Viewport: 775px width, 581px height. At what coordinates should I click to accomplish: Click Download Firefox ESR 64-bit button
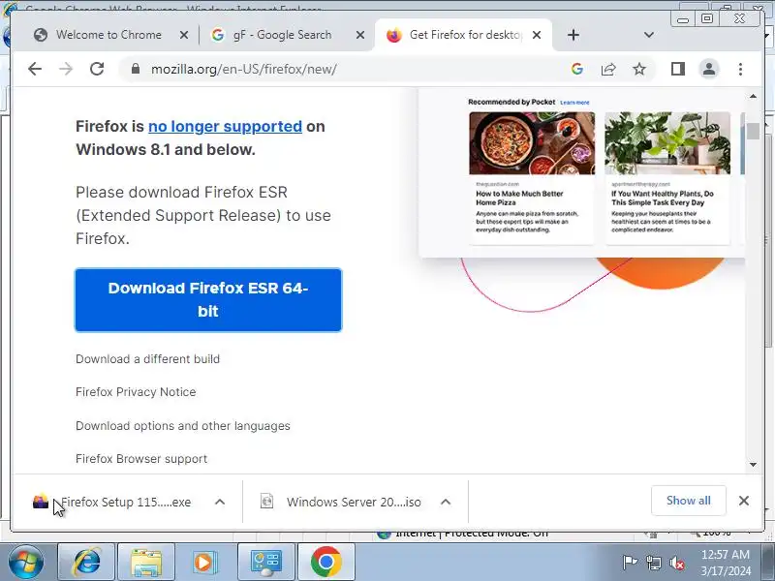208,300
